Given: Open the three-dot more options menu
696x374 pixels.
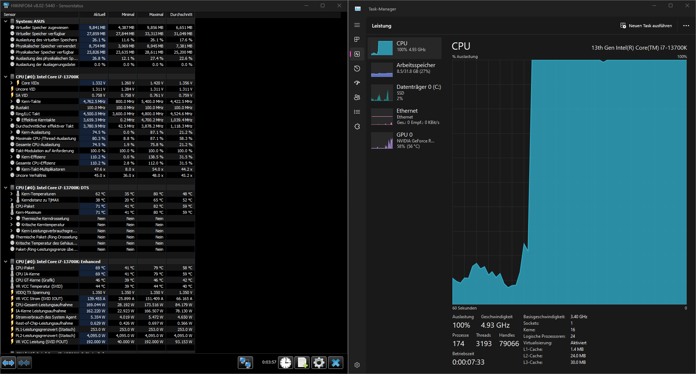Looking at the screenshot, I should pyautogui.click(x=686, y=26).
